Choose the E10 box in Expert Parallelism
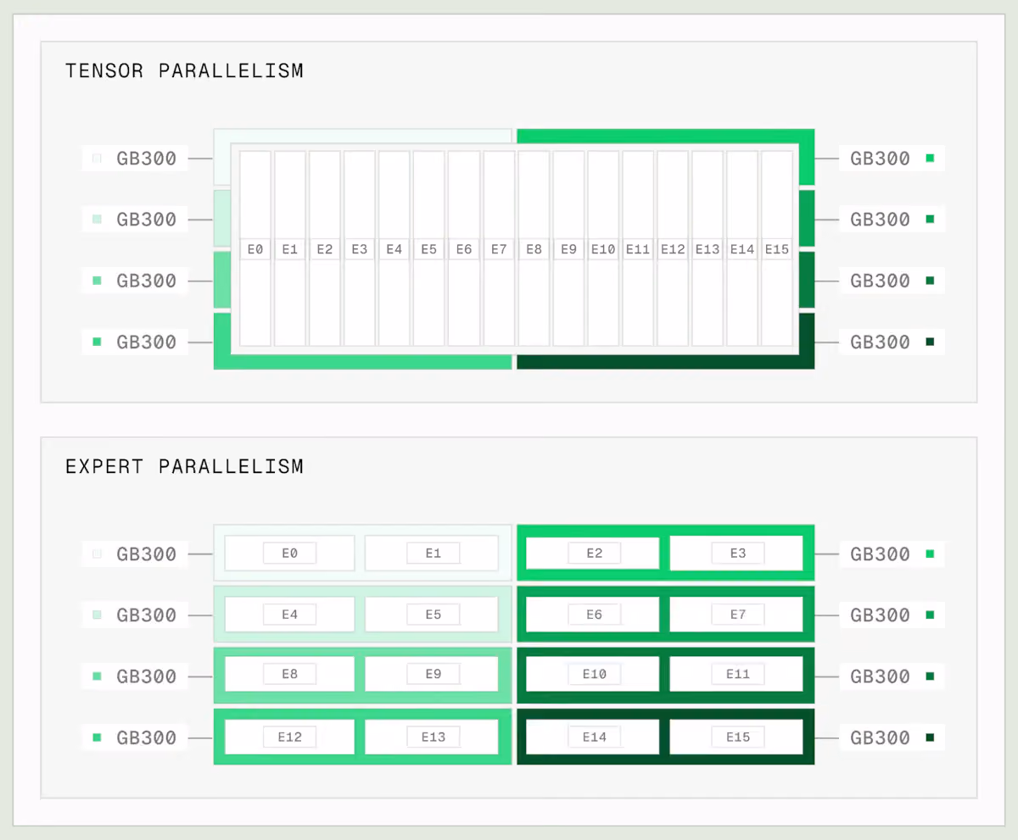This screenshot has width=1018, height=840. 594,675
